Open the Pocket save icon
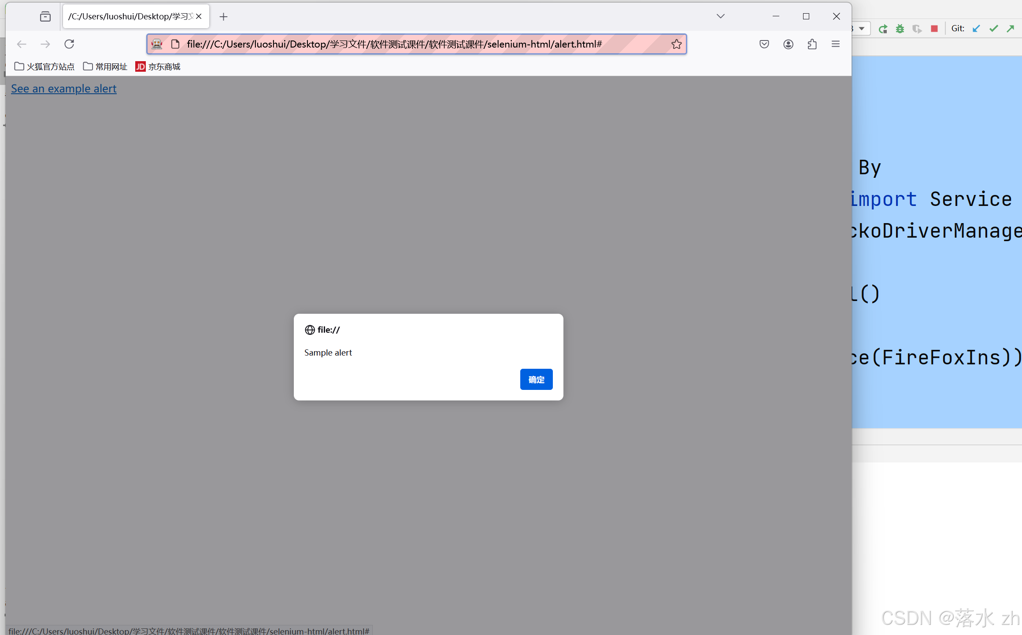 pos(764,44)
